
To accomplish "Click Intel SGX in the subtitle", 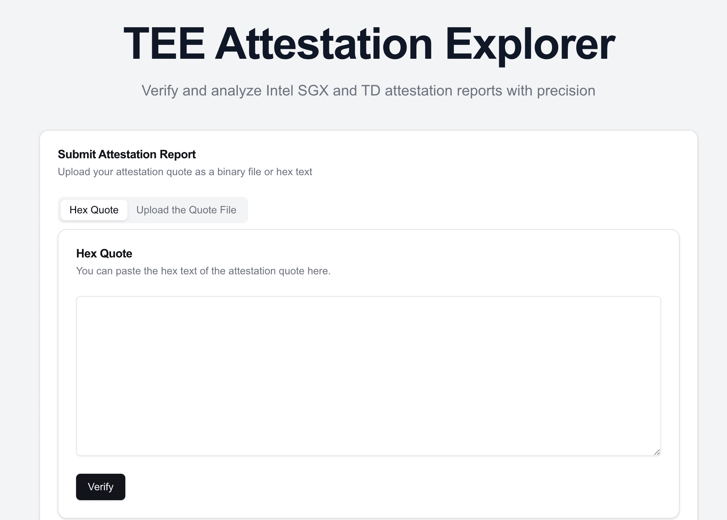I will coord(297,91).
